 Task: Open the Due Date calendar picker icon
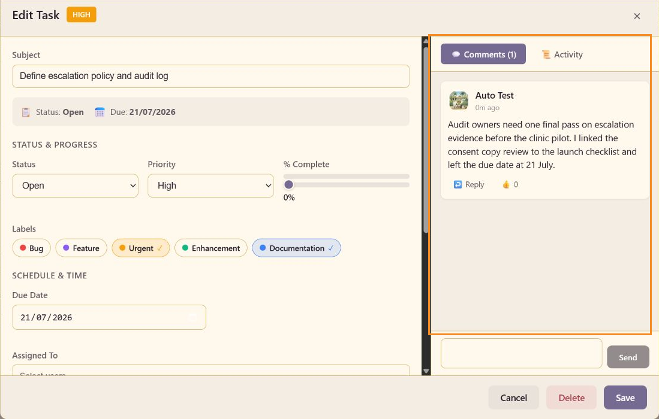(x=192, y=317)
